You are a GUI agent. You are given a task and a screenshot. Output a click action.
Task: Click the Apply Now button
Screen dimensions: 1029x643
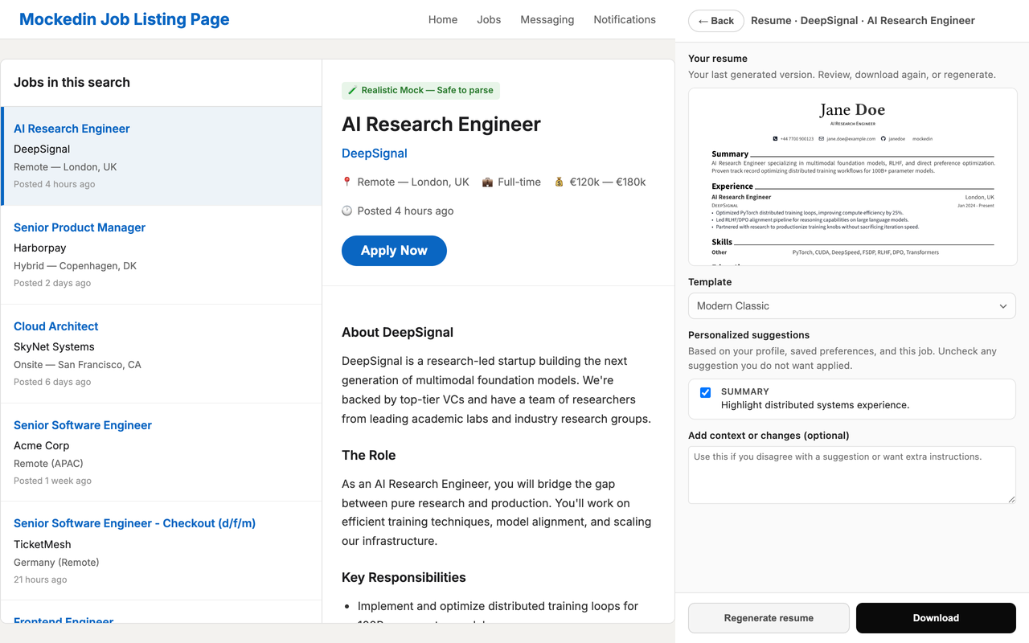point(394,251)
